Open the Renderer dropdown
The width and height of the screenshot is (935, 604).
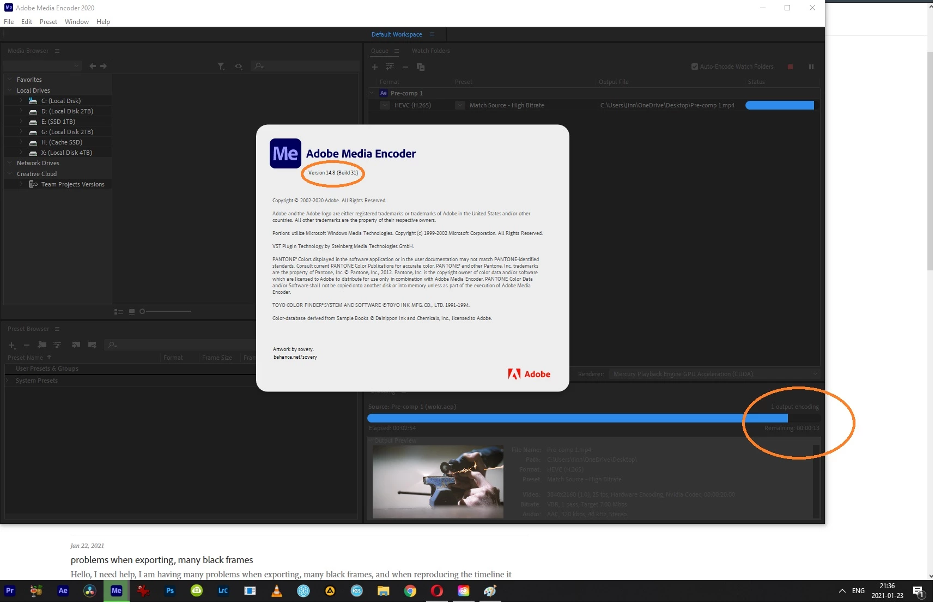(x=714, y=375)
